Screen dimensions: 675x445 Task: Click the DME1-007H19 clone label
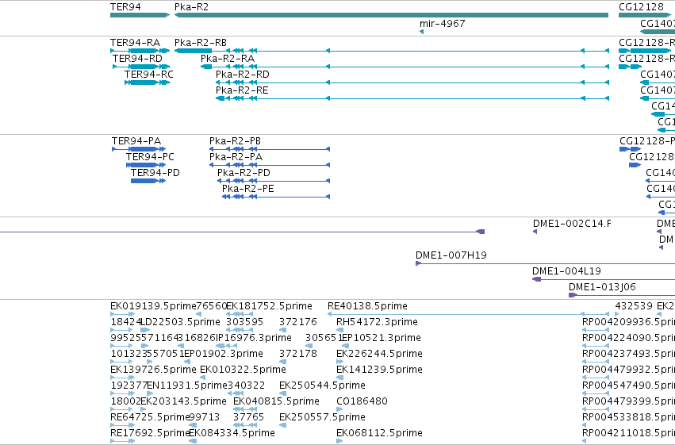coord(451,255)
